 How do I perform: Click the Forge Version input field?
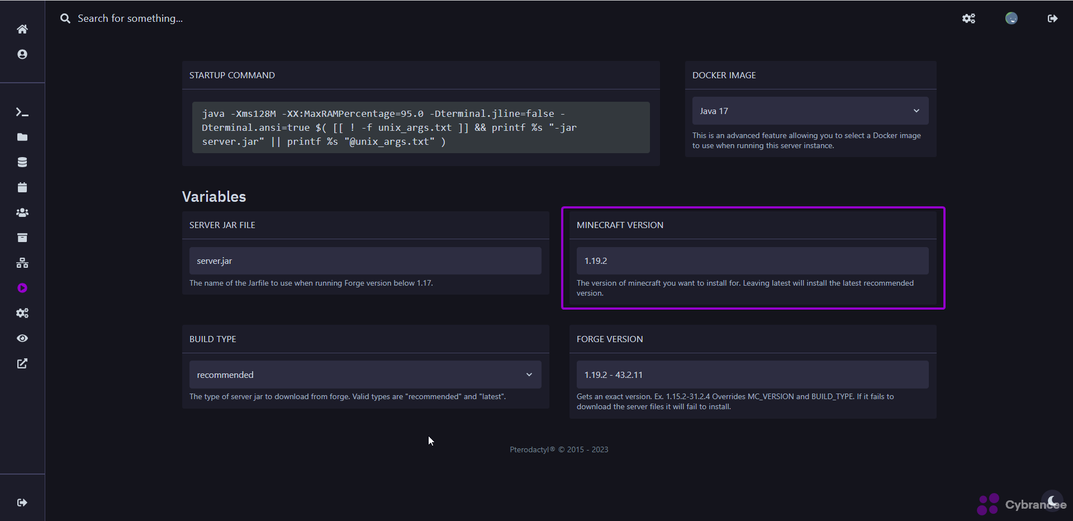point(752,375)
